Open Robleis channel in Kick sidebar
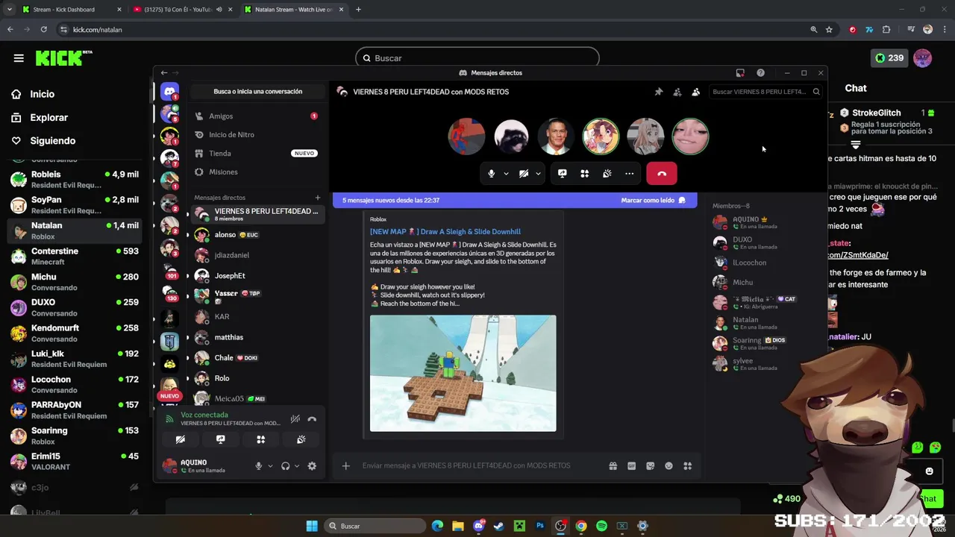The height and width of the screenshot is (537, 955). point(75,180)
